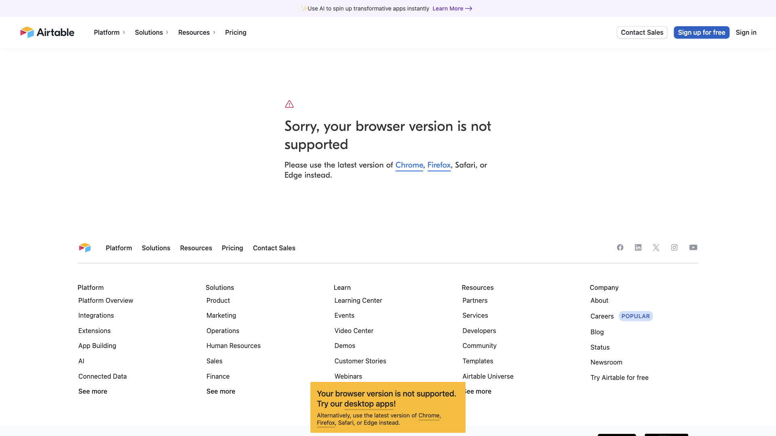Click the small Airtable logo in footer
Screen dimensions: 776x436
point(85,247)
